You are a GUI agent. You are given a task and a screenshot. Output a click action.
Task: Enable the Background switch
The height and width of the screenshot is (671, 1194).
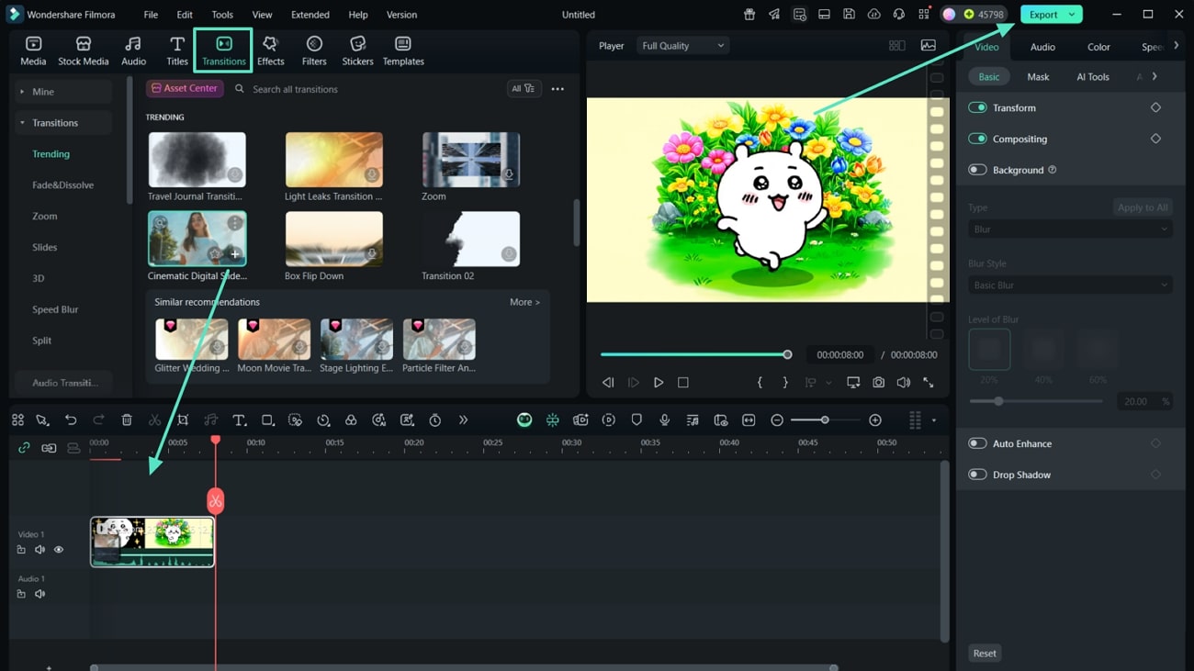977,170
